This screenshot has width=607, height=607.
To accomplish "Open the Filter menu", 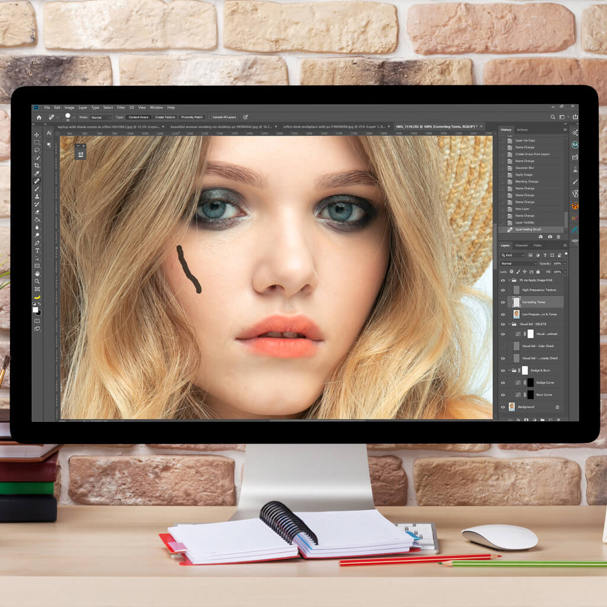I will [121, 107].
